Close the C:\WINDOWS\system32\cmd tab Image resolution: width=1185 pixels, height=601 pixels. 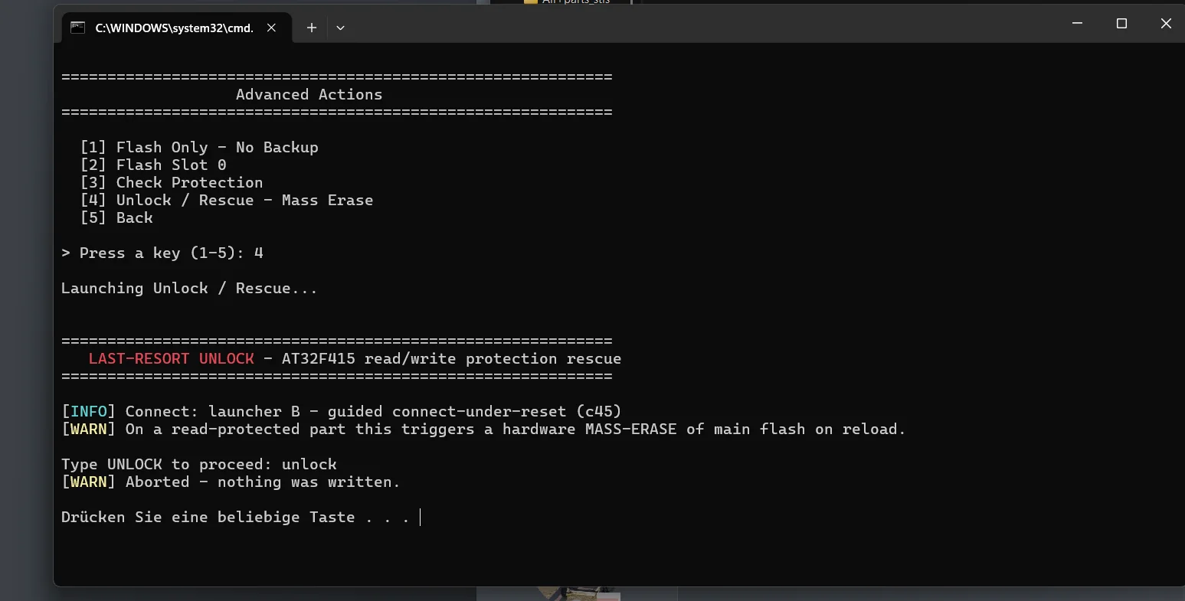click(271, 28)
